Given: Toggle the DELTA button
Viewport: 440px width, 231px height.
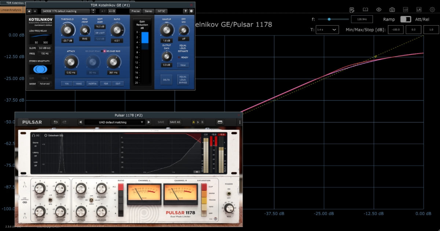Looking at the screenshot, I should 166,80.
